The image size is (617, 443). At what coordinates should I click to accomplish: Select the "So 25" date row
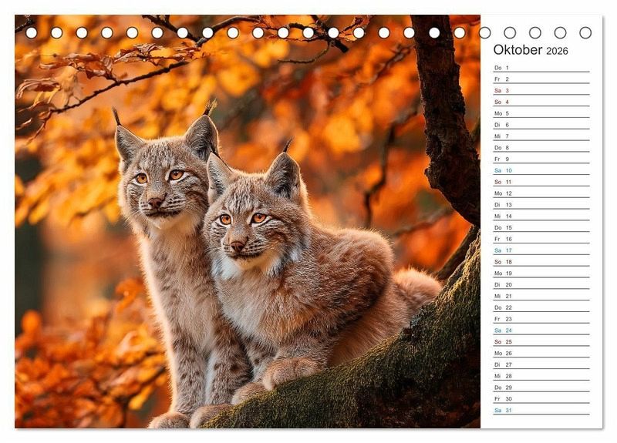[541, 341]
